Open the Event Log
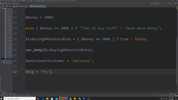 [173, 94]
